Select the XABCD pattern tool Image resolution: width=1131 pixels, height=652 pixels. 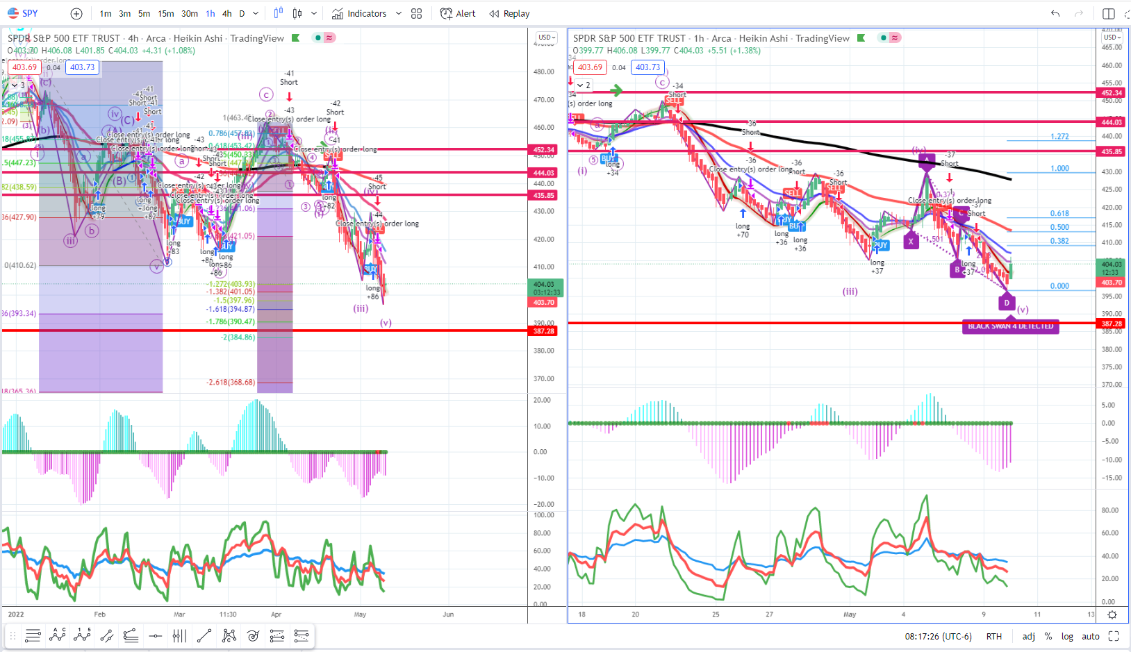(x=229, y=635)
